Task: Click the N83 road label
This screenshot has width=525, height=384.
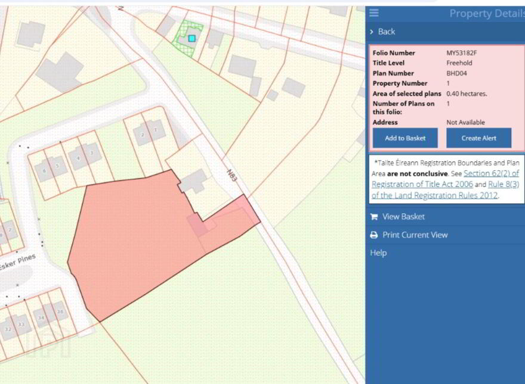Action: click(232, 176)
